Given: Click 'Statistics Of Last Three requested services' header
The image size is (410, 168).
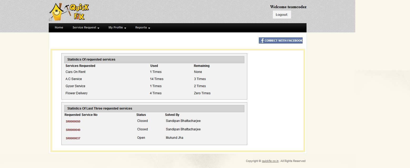Looking at the screenshot, I should tap(154, 108).
